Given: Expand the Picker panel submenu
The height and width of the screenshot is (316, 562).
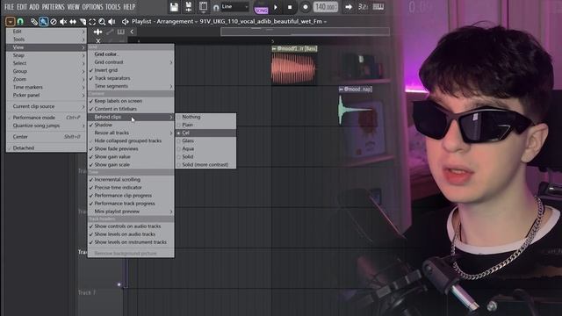Looking at the screenshot, I should [47, 96].
